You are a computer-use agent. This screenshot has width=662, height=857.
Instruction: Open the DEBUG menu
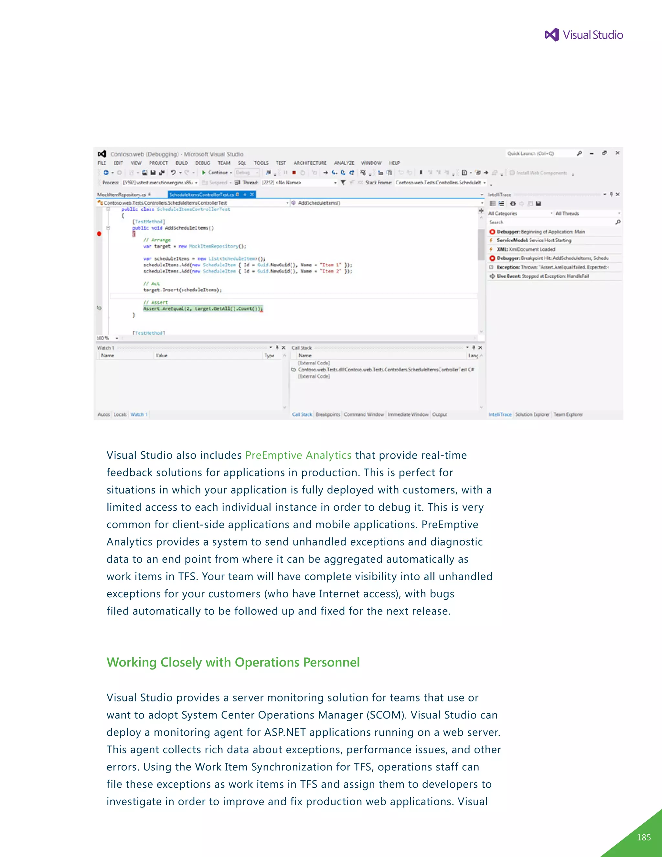203,163
